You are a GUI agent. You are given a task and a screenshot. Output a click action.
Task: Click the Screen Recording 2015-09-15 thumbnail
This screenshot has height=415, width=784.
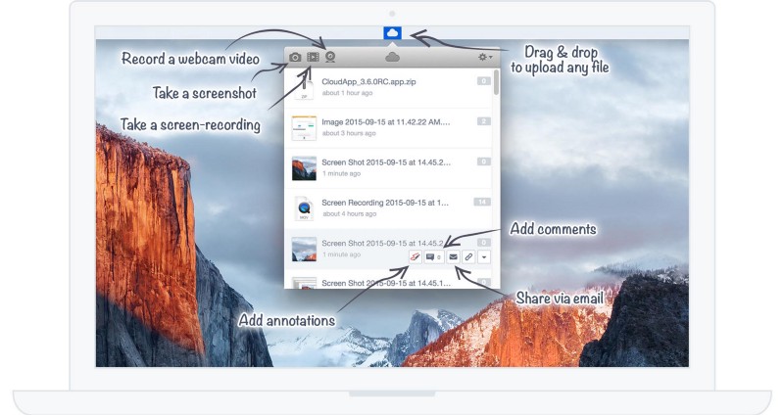(304, 207)
